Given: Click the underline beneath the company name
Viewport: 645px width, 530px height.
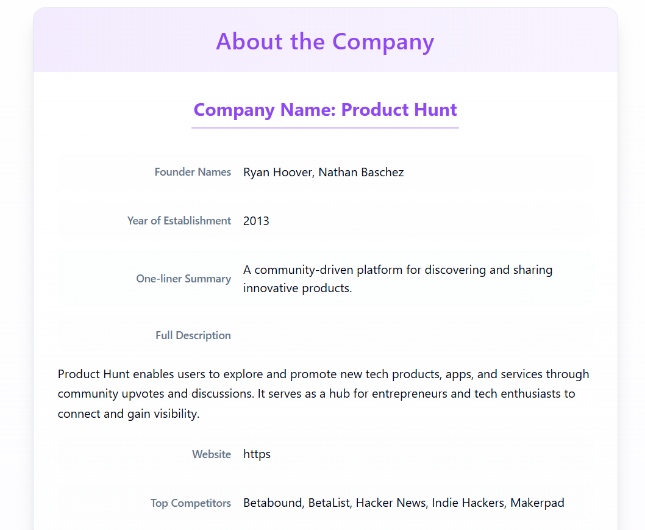Looking at the screenshot, I should tap(325, 127).
